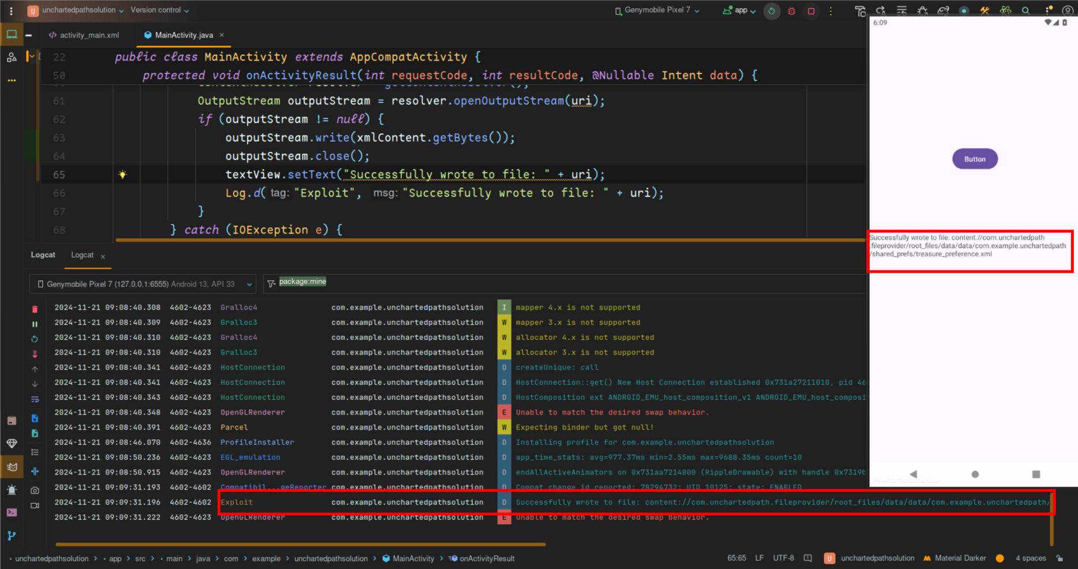The image size is (1078, 569).
Task: Toggle soft-wrap in Logcat
Action: [x=35, y=399]
